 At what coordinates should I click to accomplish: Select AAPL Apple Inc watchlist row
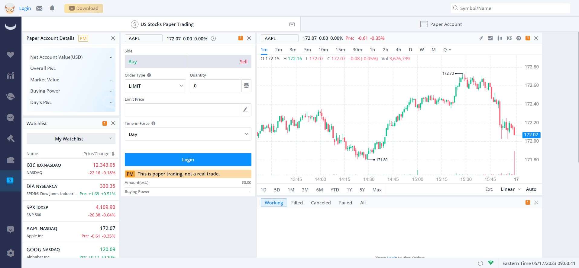(71, 232)
